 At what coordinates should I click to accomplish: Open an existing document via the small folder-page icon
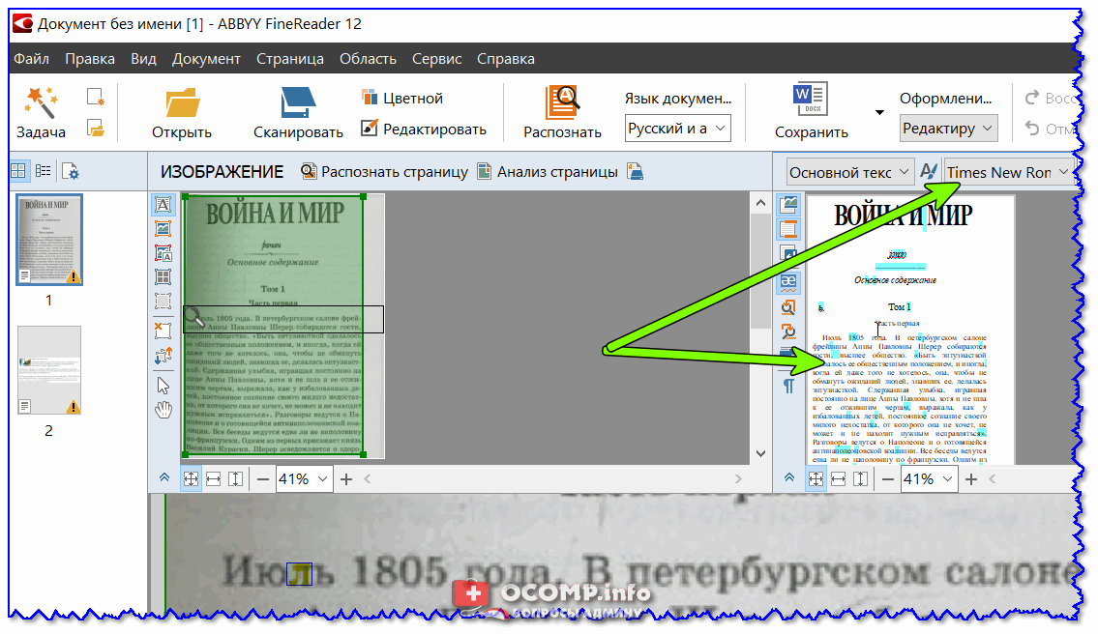[95, 129]
